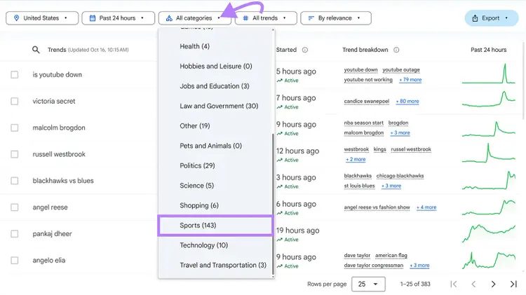Open the angel reese trend row

click(x=50, y=207)
